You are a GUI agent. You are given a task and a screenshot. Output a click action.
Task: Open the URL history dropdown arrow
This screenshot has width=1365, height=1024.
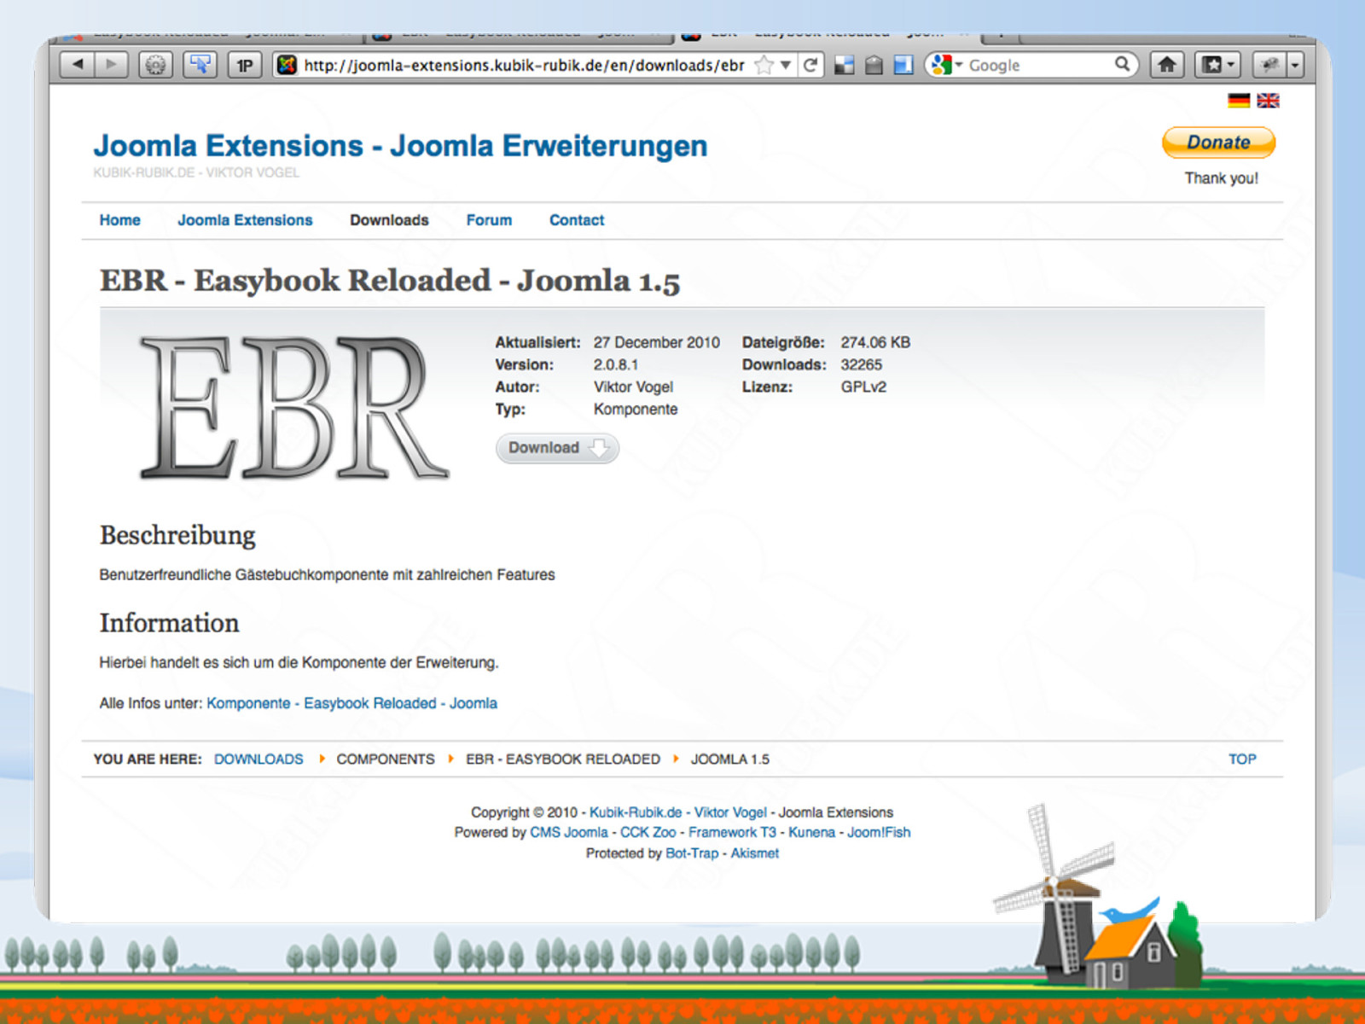click(x=786, y=65)
